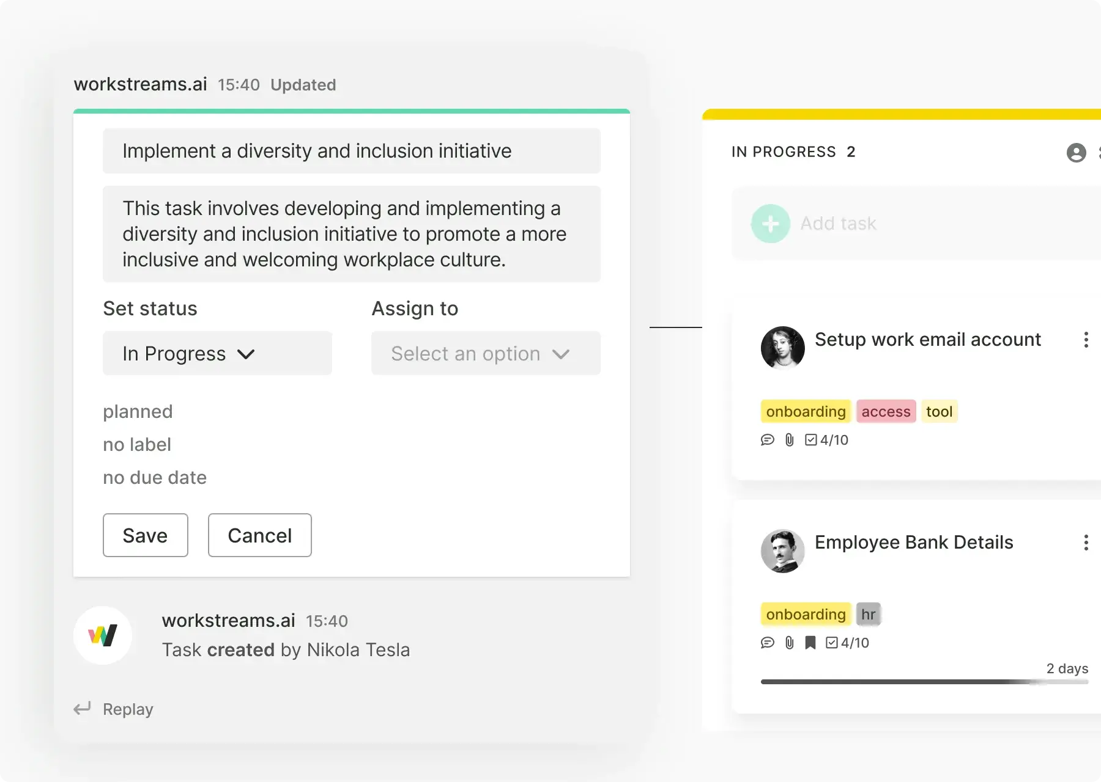
Task: Click checklist 4/10 checkbox on Employee Bank Details
Action: (x=832, y=643)
